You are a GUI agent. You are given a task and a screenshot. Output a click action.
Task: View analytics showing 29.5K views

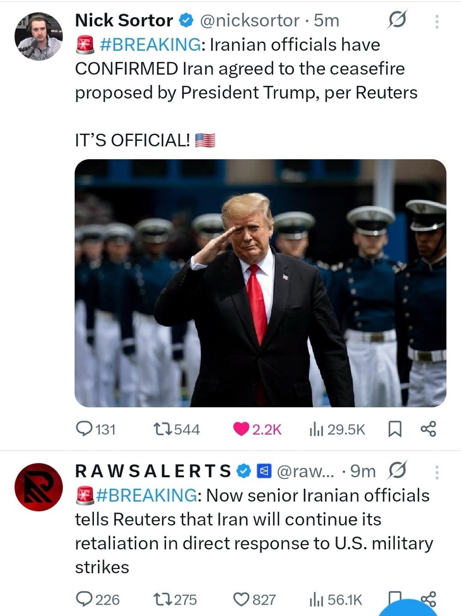[x=337, y=429]
